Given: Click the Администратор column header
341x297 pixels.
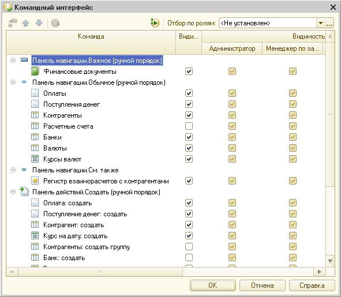Looking at the screenshot, I should [x=232, y=48].
